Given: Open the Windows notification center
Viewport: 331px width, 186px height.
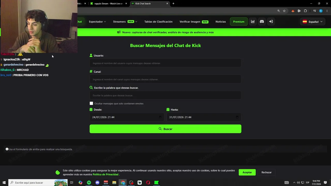Looking at the screenshot, I should [325, 183].
